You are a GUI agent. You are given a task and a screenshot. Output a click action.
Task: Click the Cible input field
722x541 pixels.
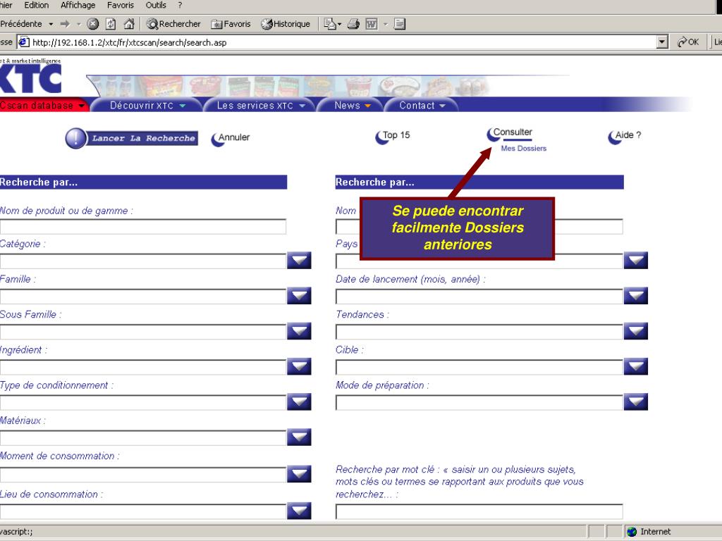pyautogui.click(x=479, y=367)
